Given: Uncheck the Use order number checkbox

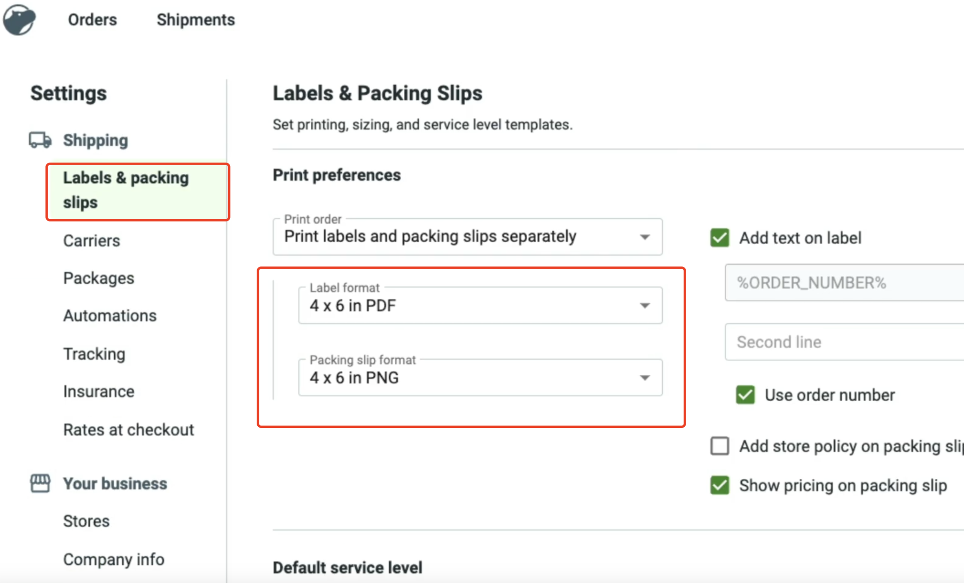Looking at the screenshot, I should 745,395.
